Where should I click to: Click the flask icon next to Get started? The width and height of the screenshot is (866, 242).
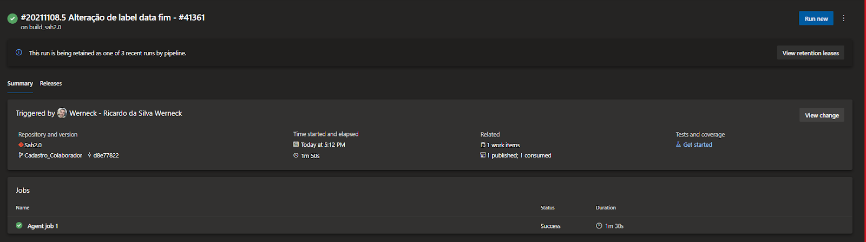[678, 145]
